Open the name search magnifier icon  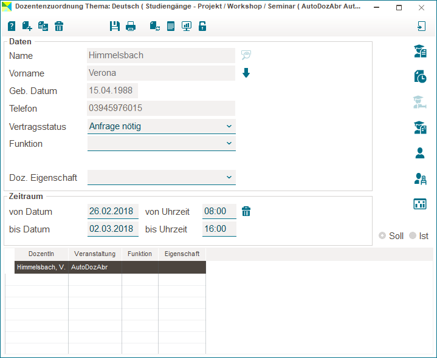coord(246,55)
